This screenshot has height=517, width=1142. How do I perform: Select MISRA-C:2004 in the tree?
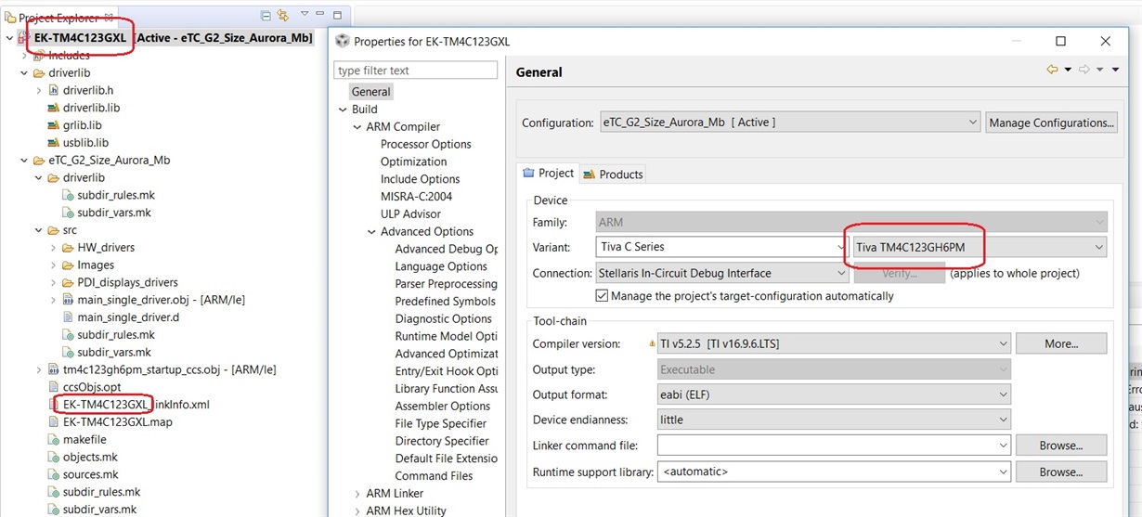coord(415,197)
